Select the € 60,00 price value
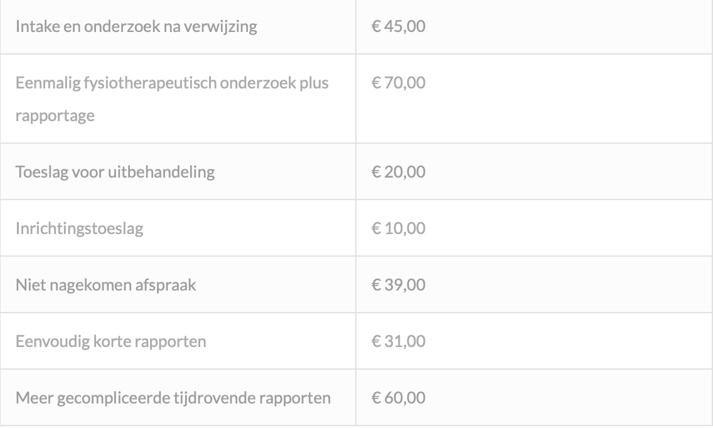Image resolution: width=713 pixels, height=428 pixels. point(399,398)
